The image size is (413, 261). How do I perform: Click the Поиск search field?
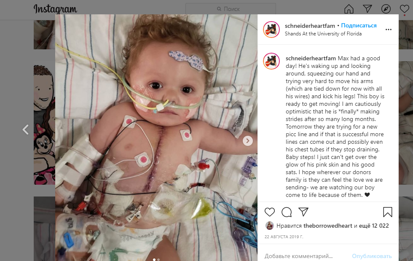point(231,9)
